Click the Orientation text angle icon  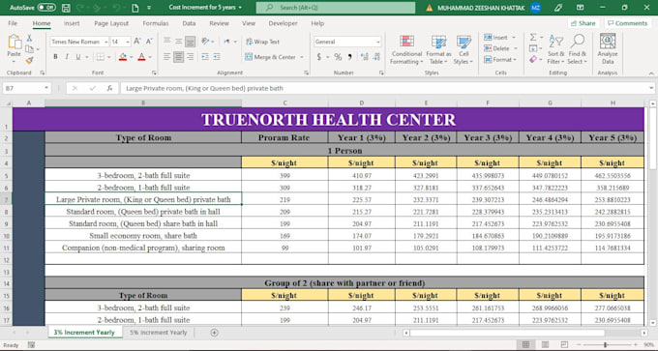tap(205, 42)
